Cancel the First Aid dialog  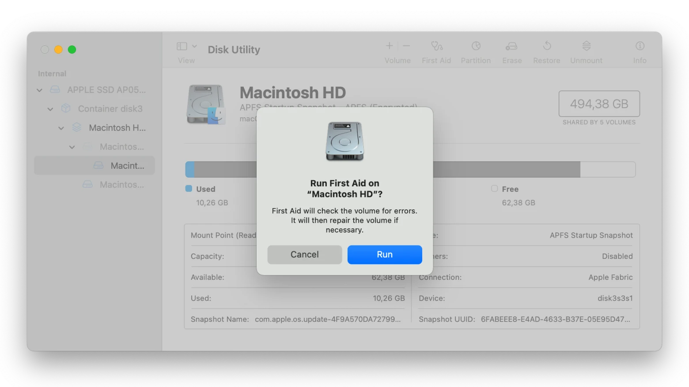(305, 255)
